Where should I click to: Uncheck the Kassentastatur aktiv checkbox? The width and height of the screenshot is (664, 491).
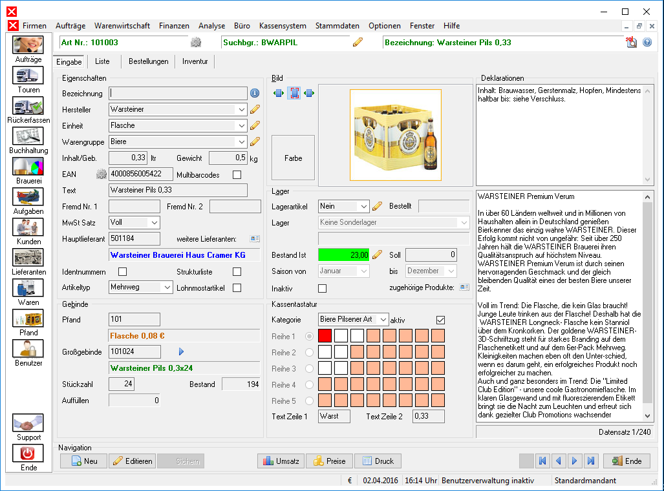(x=440, y=320)
